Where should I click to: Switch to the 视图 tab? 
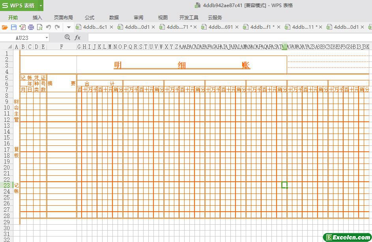click(x=163, y=18)
